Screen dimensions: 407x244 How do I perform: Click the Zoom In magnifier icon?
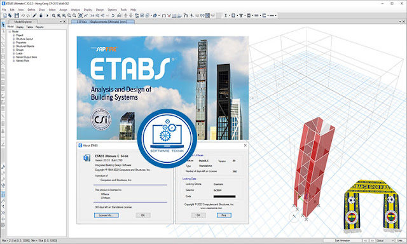coord(69,15)
